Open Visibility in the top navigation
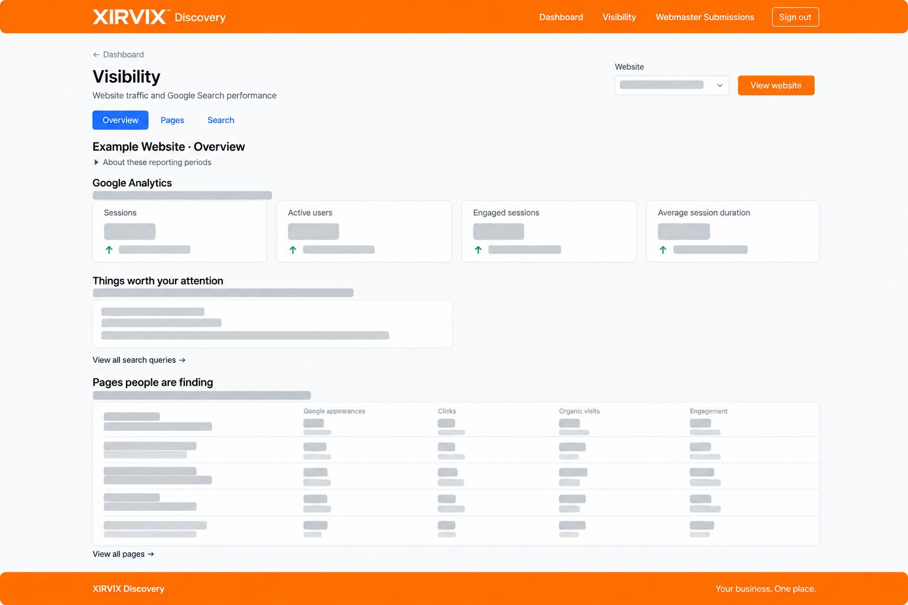 pos(619,17)
